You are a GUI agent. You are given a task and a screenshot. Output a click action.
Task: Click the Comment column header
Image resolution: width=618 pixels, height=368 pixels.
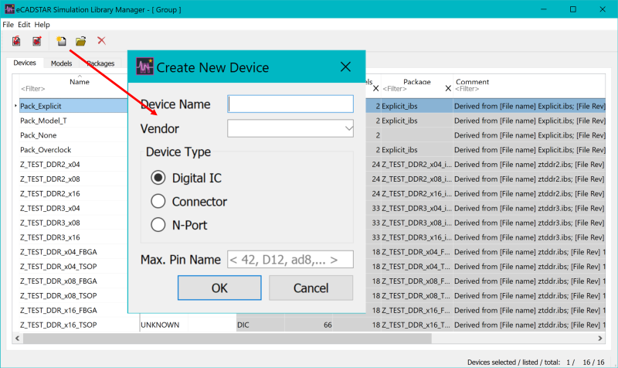click(x=472, y=81)
